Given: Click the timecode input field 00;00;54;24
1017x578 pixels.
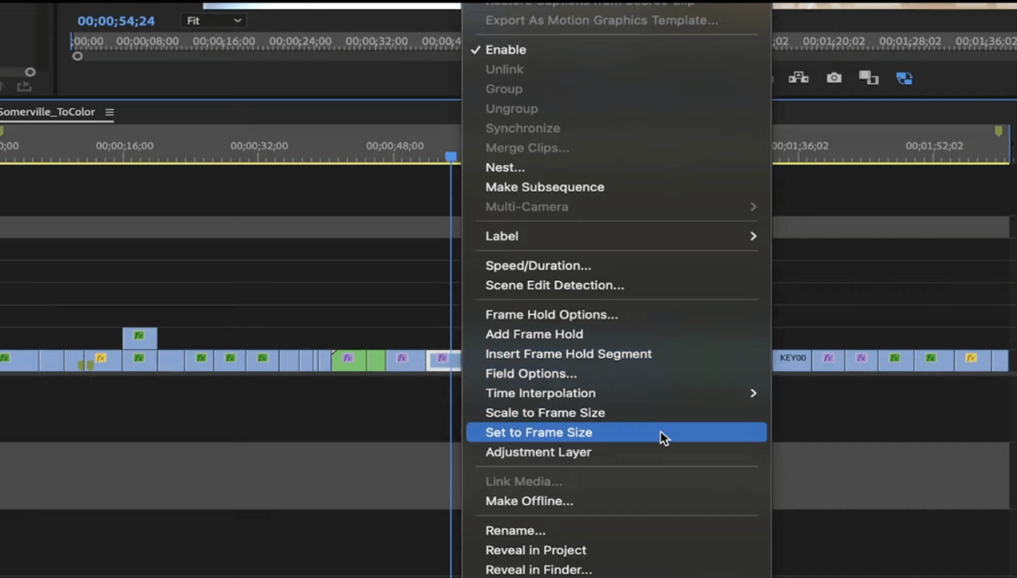Looking at the screenshot, I should pos(115,20).
